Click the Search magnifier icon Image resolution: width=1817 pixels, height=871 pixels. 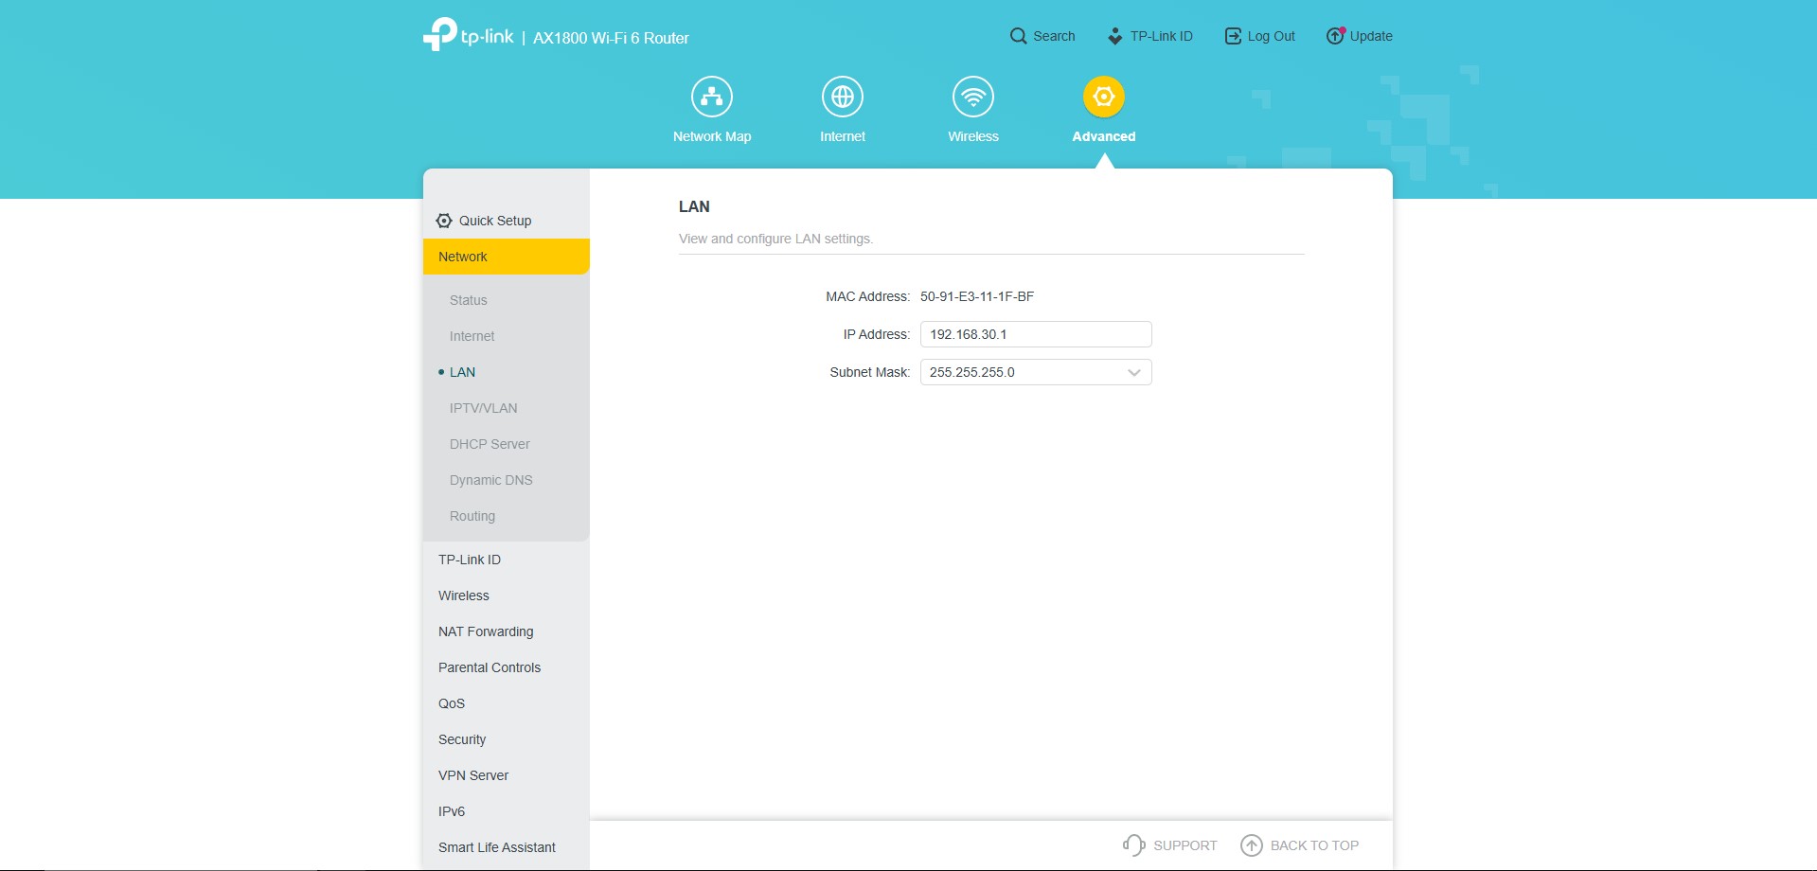click(1018, 36)
